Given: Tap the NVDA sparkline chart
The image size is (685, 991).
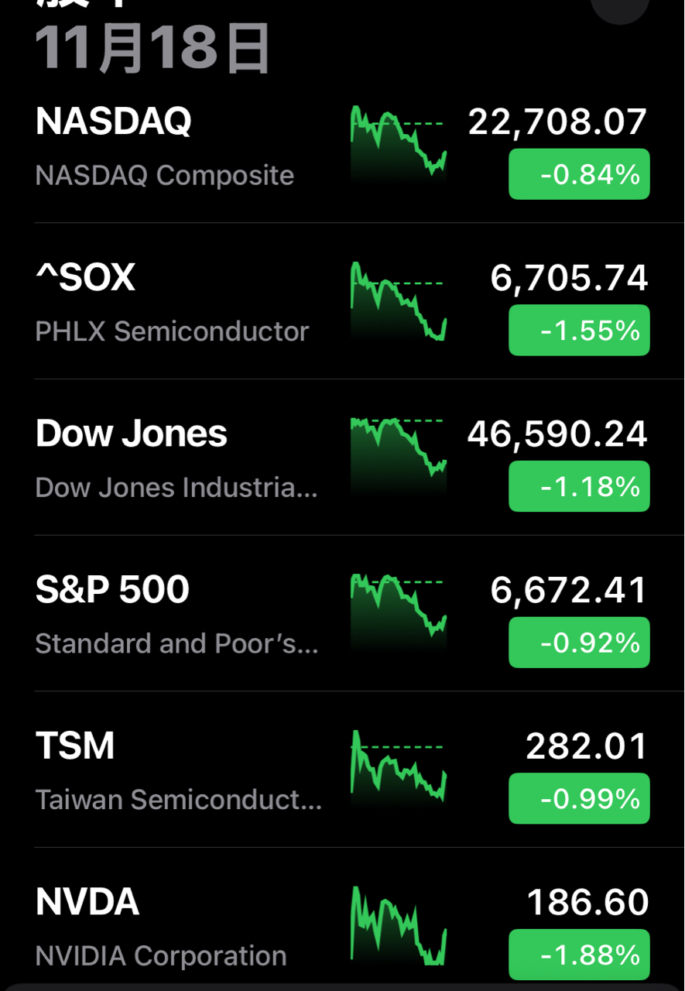Looking at the screenshot, I should click(398, 926).
